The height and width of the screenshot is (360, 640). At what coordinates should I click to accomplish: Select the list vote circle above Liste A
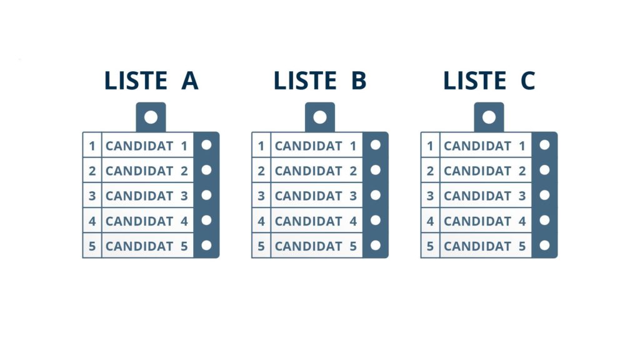[151, 117]
